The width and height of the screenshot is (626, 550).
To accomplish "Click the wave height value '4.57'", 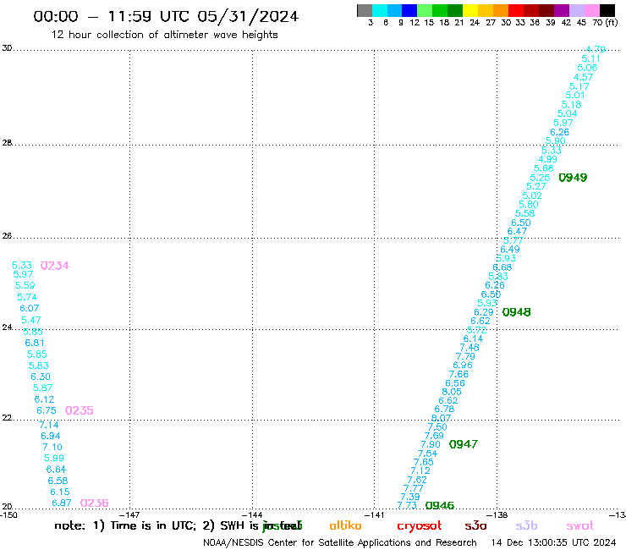I will (583, 77).
